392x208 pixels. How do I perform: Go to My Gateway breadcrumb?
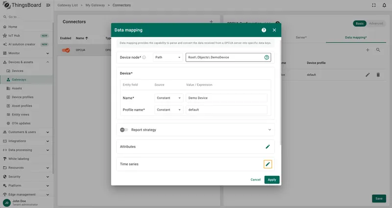(95, 5)
